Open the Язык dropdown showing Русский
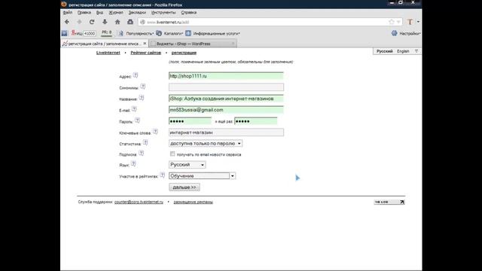Image resolution: width=482 pixels, height=271 pixels. coord(188,165)
